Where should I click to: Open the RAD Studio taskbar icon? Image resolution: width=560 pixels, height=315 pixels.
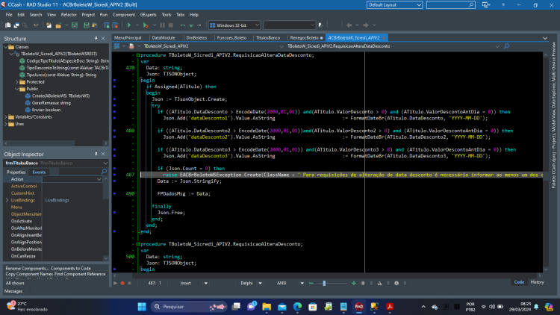click(x=359, y=307)
